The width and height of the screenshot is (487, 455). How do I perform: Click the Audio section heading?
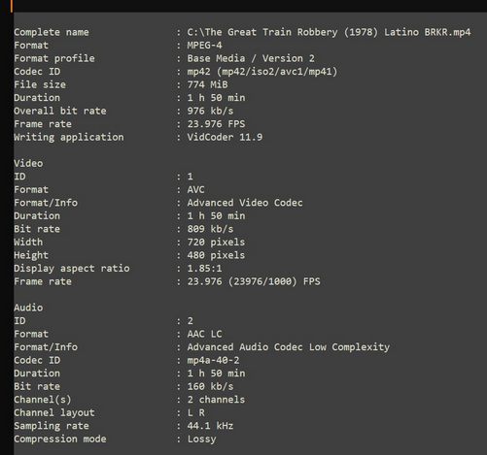tap(28, 308)
